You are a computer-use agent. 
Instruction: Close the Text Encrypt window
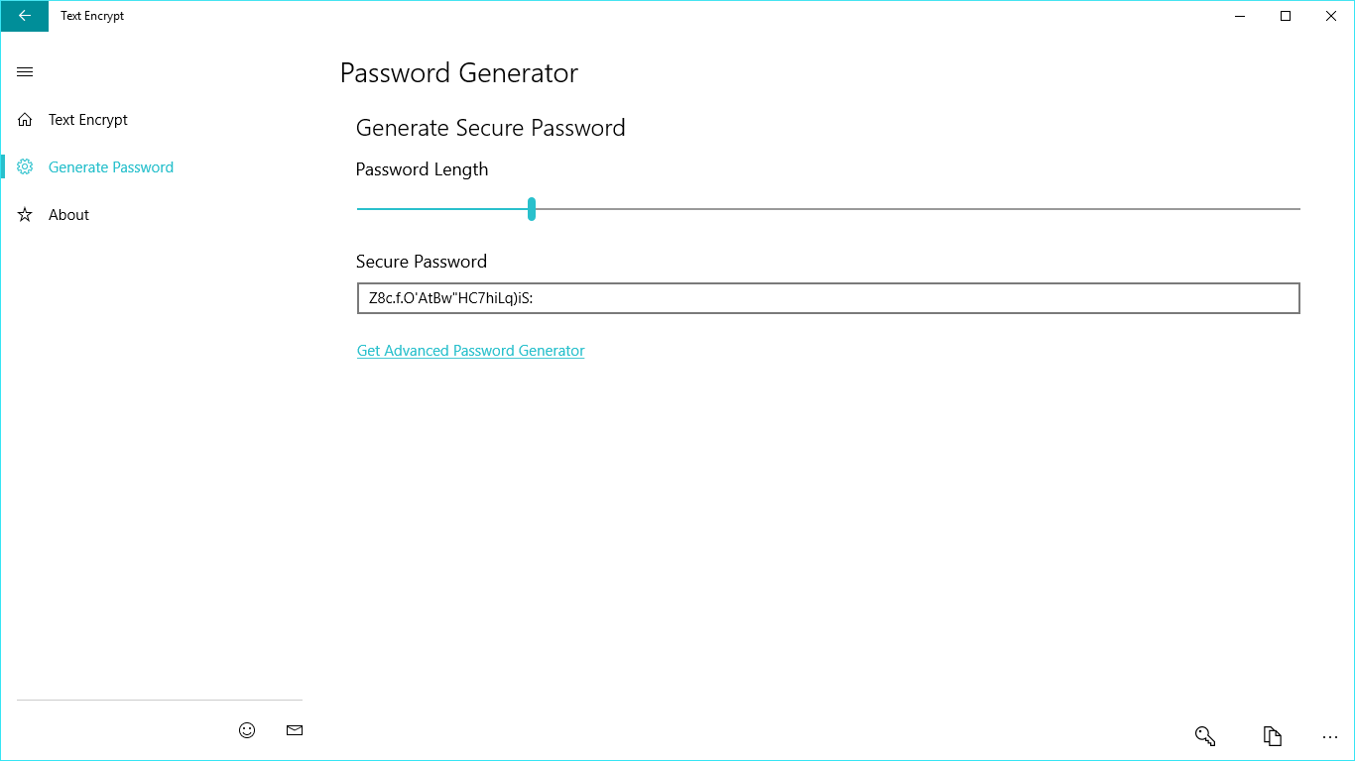[x=1331, y=16]
